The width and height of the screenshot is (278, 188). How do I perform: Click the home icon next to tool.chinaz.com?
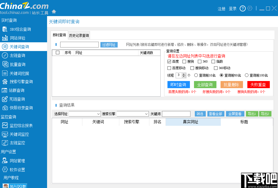54,12
